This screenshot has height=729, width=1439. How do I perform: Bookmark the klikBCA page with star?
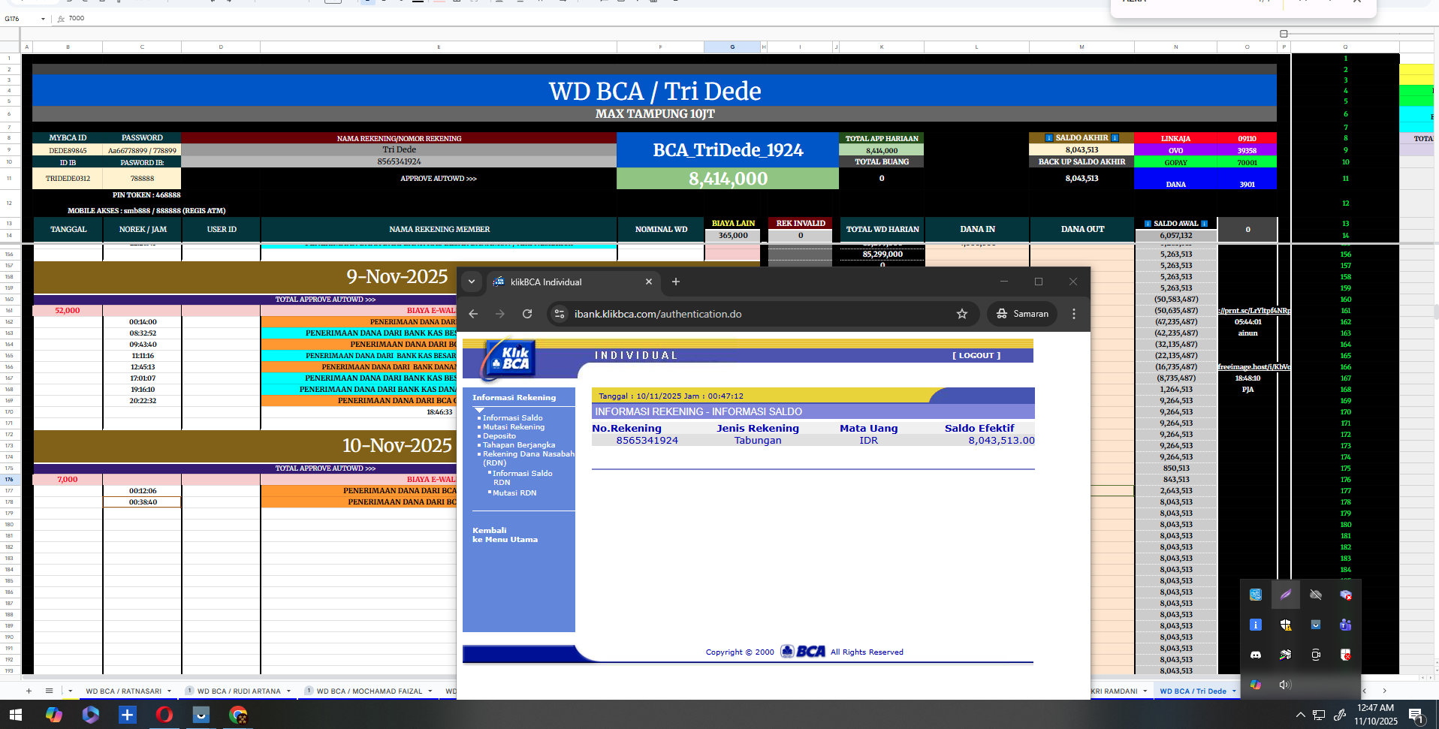point(962,314)
